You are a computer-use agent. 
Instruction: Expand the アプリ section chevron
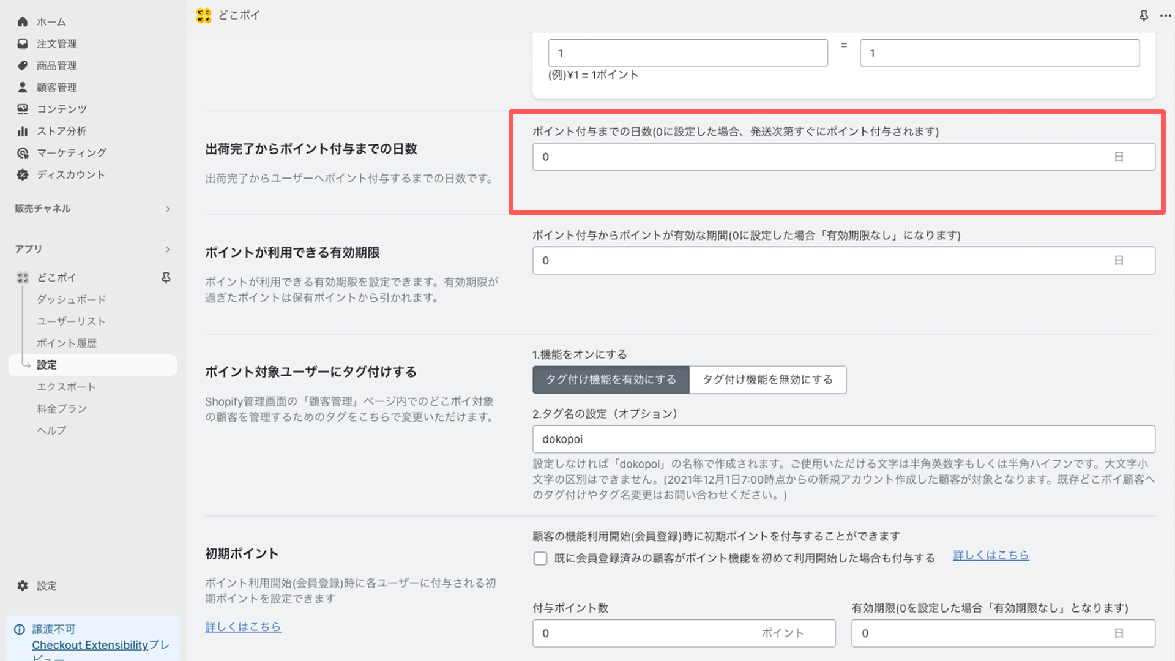(168, 249)
